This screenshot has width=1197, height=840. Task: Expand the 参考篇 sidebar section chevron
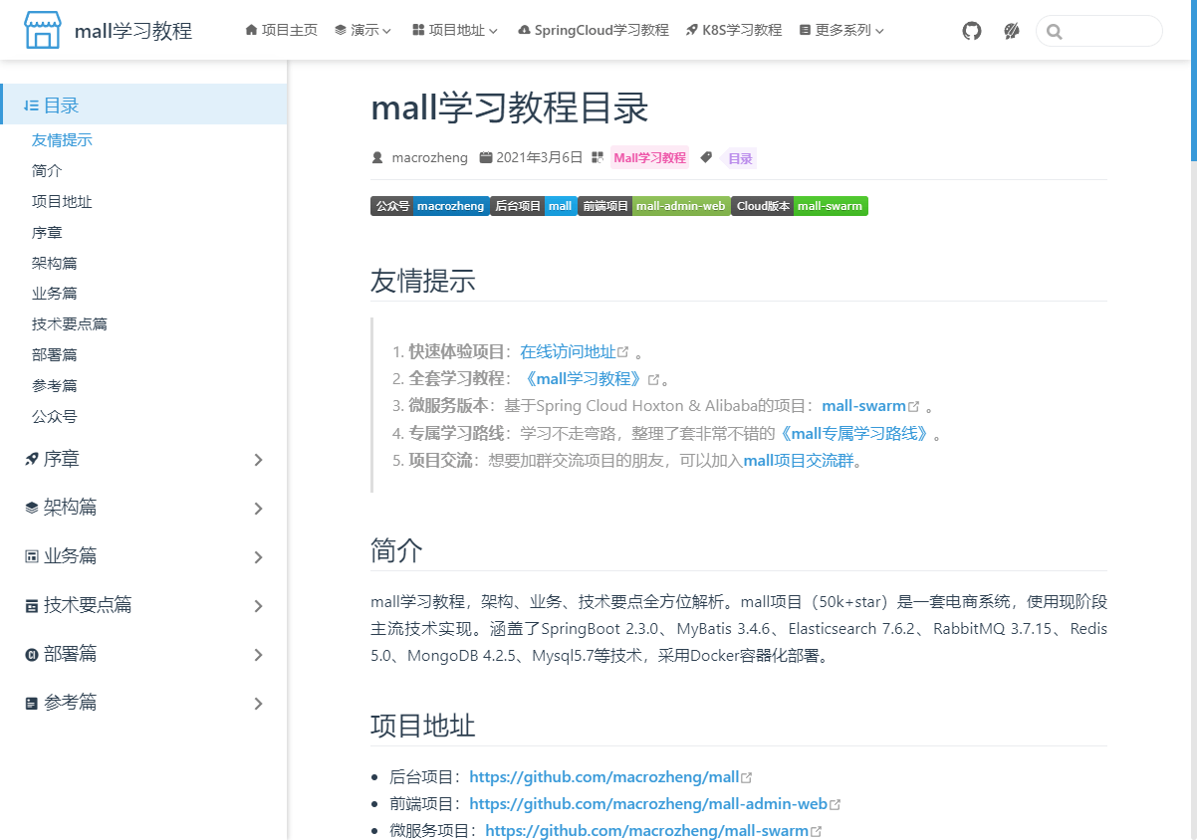pyautogui.click(x=258, y=704)
